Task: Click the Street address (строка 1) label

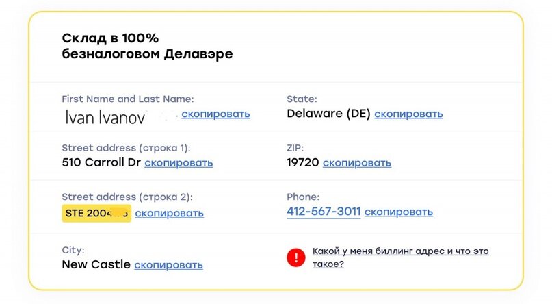Action: [126, 148]
